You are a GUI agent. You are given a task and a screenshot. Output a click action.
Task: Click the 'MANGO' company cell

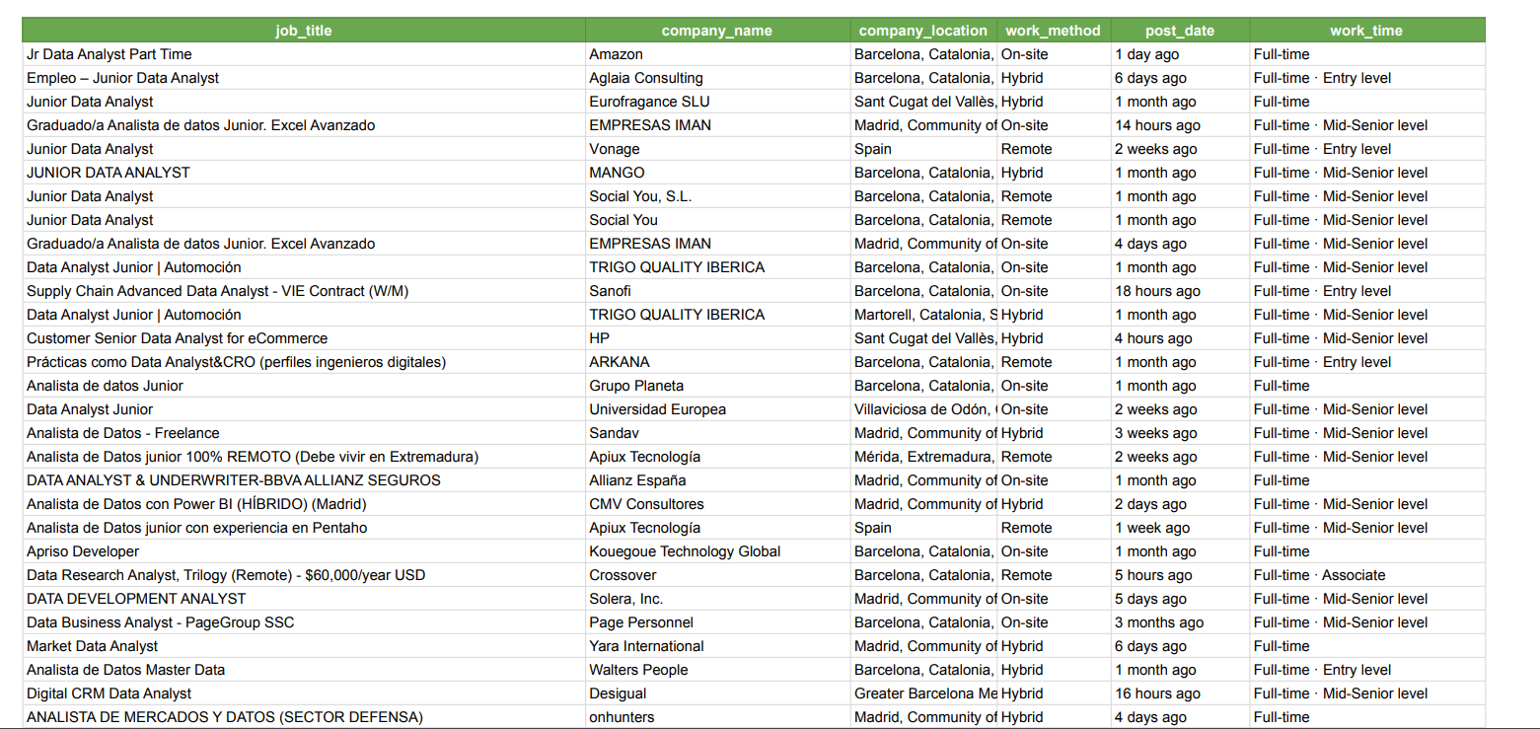click(717, 173)
